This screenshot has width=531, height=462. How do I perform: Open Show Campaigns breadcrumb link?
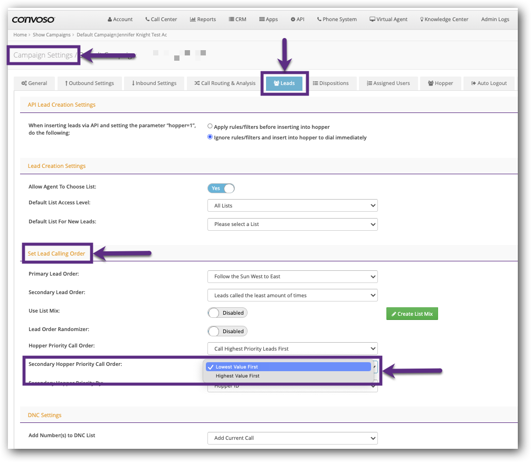click(52, 35)
